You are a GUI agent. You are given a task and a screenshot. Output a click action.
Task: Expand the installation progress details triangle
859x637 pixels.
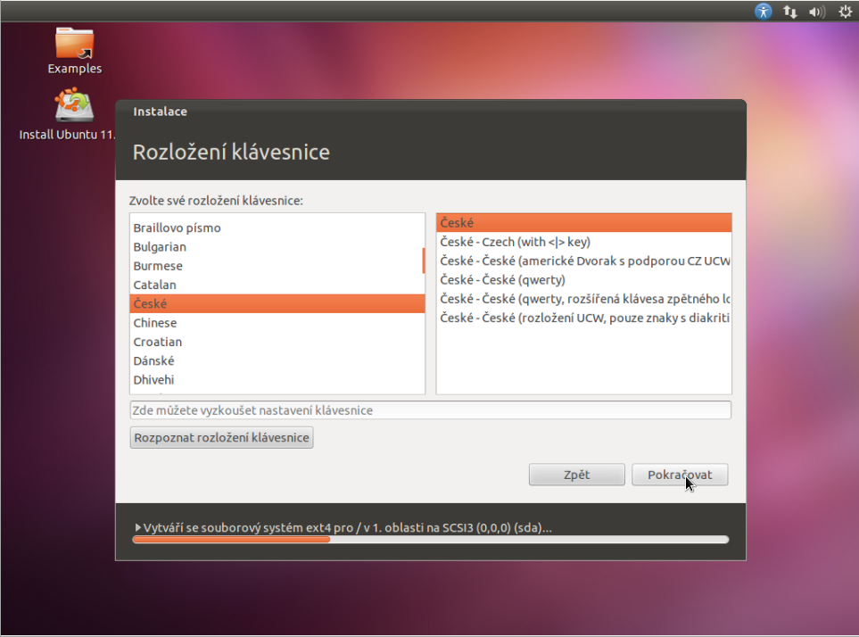[137, 527]
